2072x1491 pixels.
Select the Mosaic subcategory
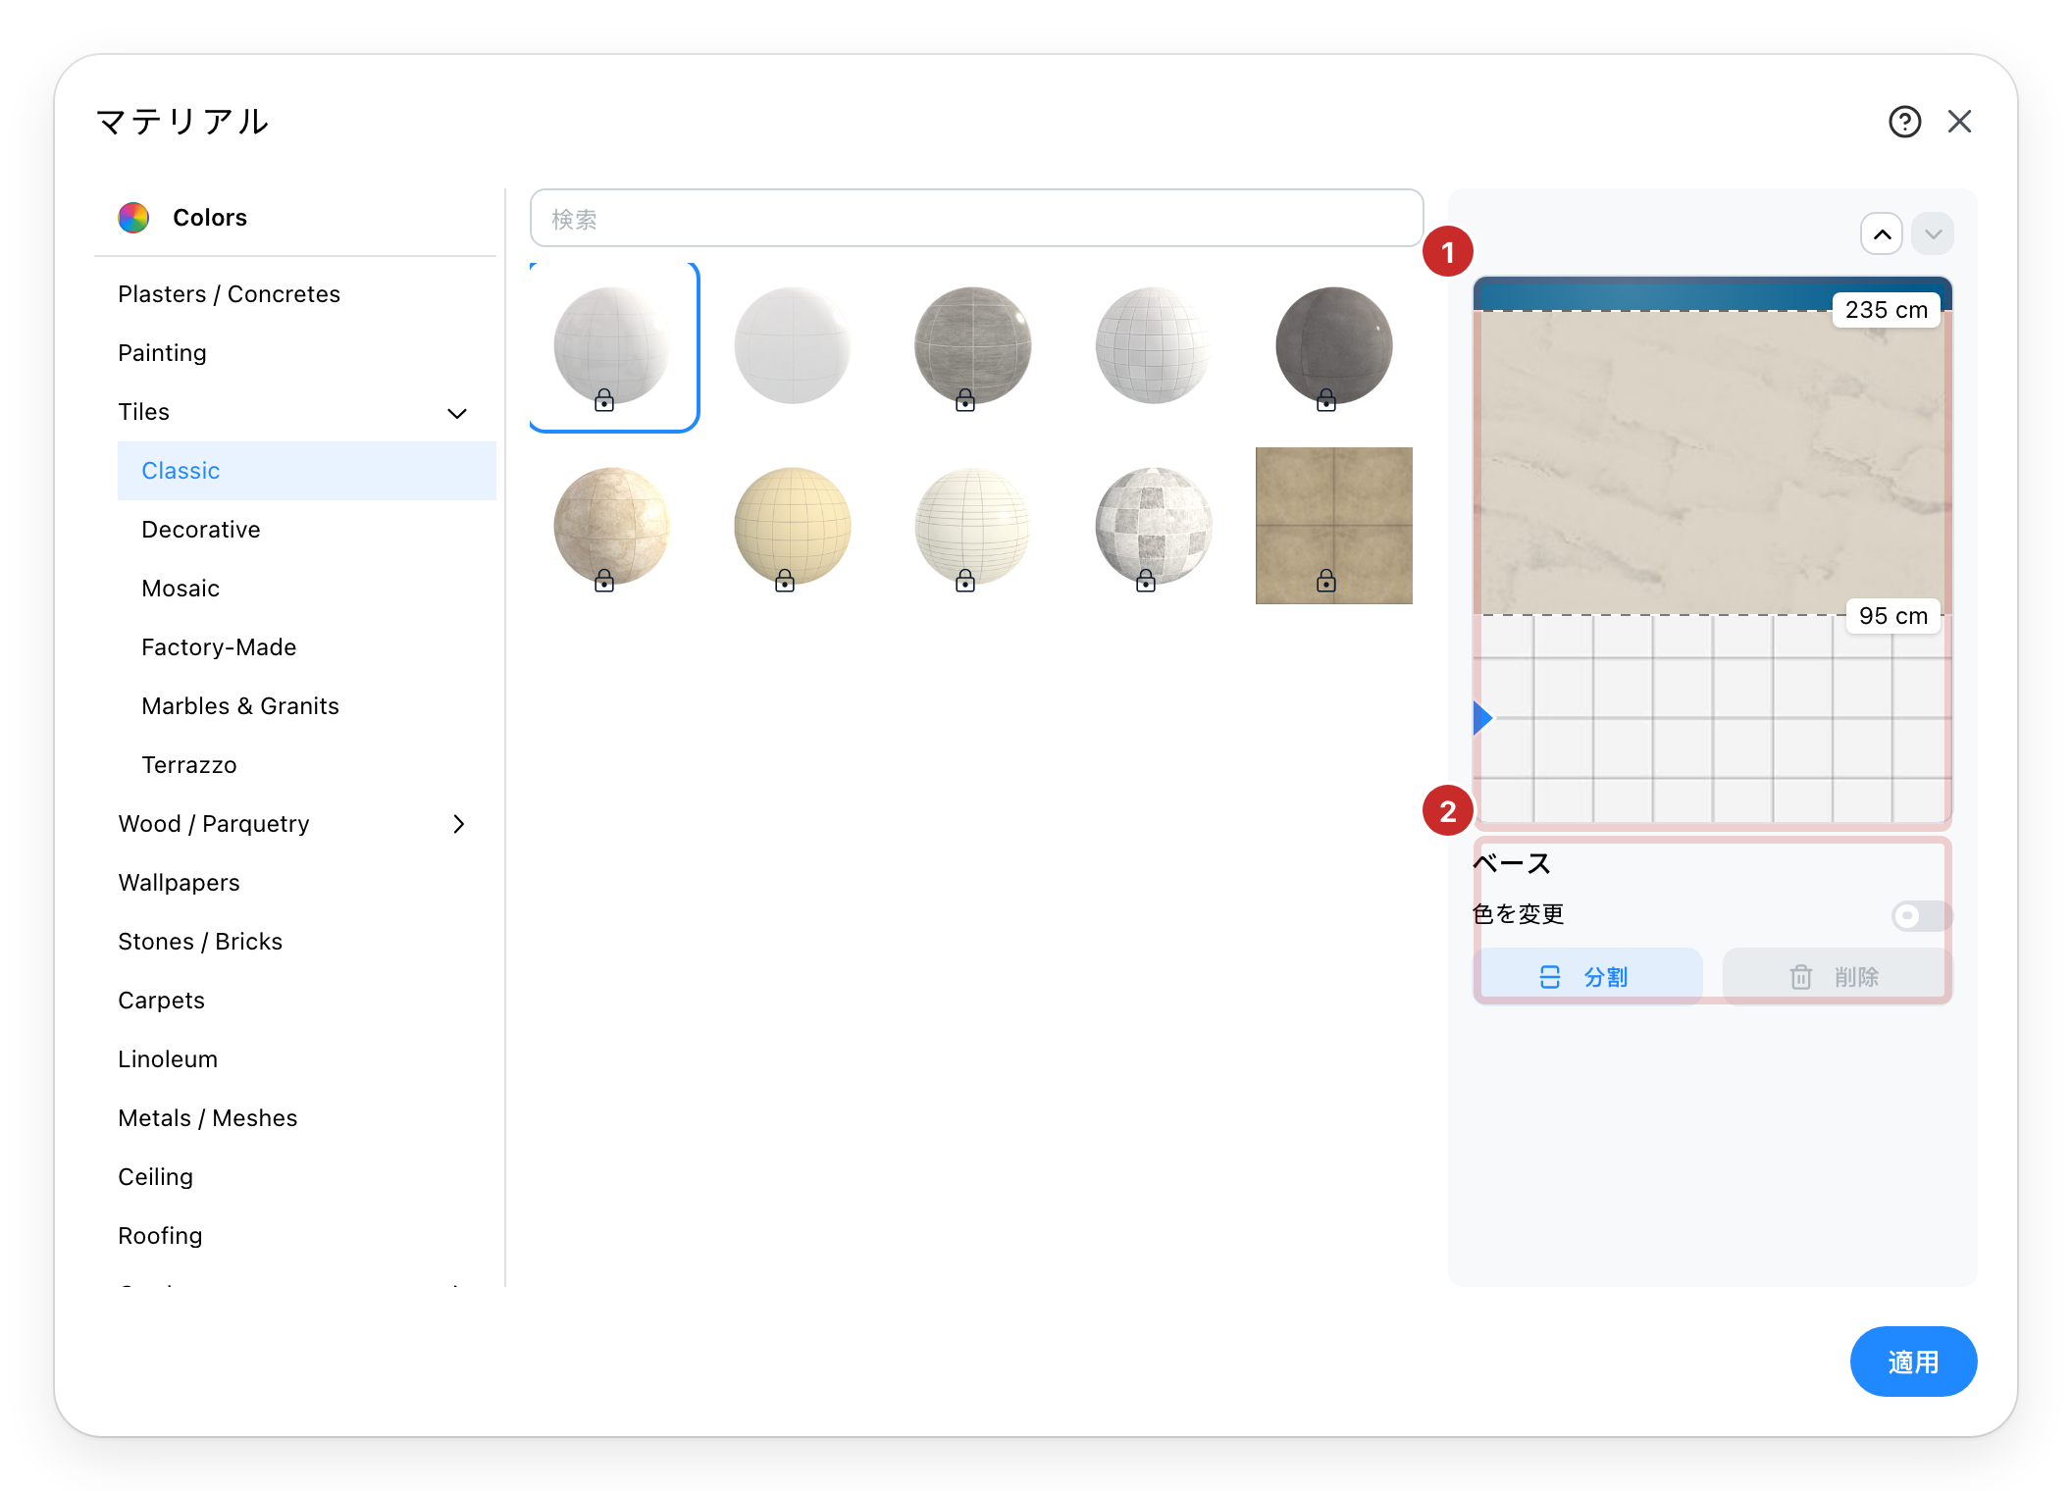(181, 589)
